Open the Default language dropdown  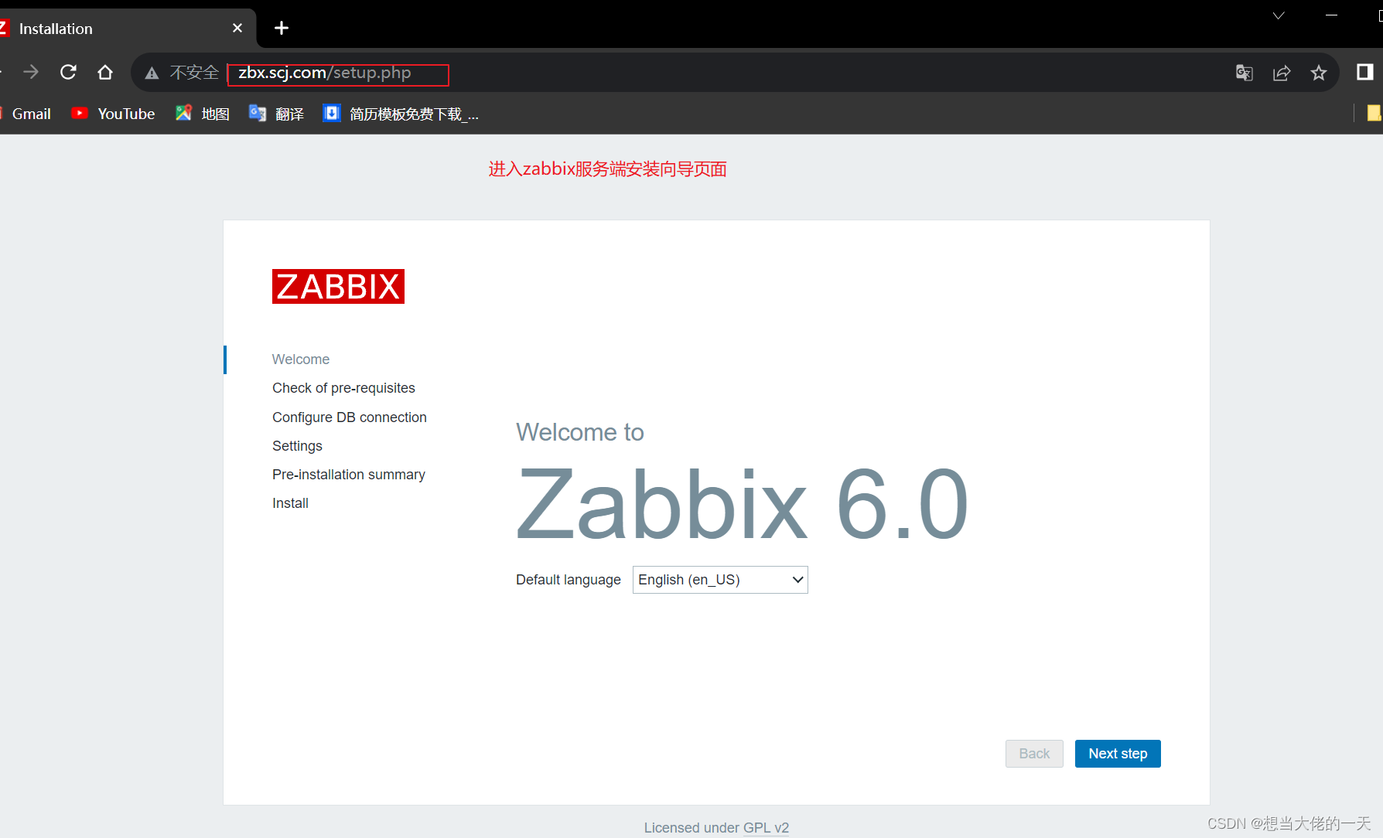coord(720,580)
